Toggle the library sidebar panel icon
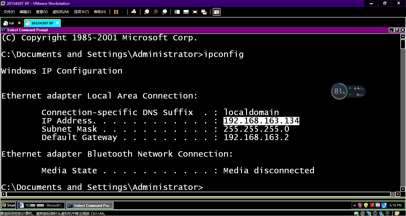406x216 pixels. 177,12
